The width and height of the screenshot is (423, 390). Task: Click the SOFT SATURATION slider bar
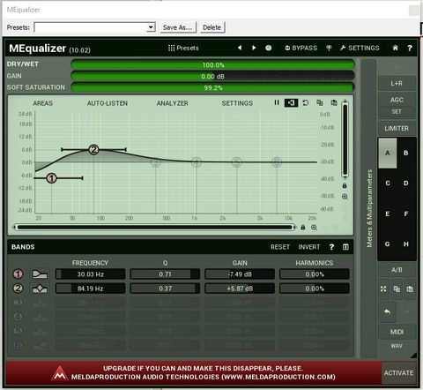[x=212, y=87]
